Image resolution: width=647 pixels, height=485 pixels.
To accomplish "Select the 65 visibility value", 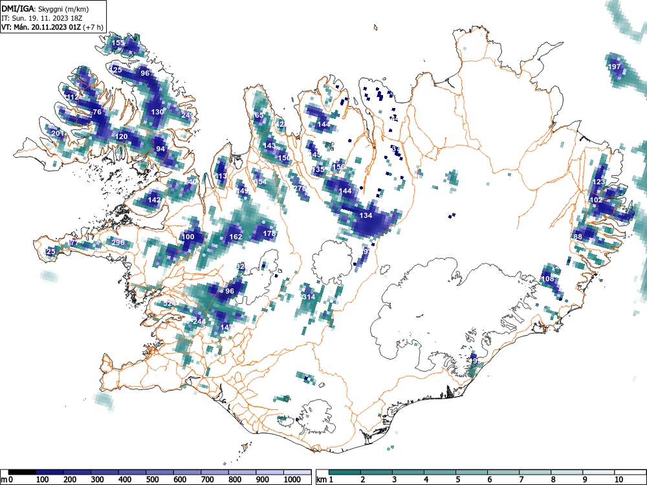I will [x=259, y=115].
